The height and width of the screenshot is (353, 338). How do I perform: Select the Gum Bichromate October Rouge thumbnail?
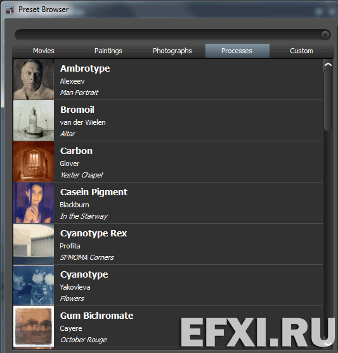point(34,326)
